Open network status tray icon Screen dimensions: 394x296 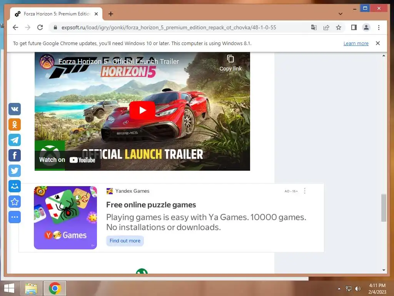pos(349,288)
